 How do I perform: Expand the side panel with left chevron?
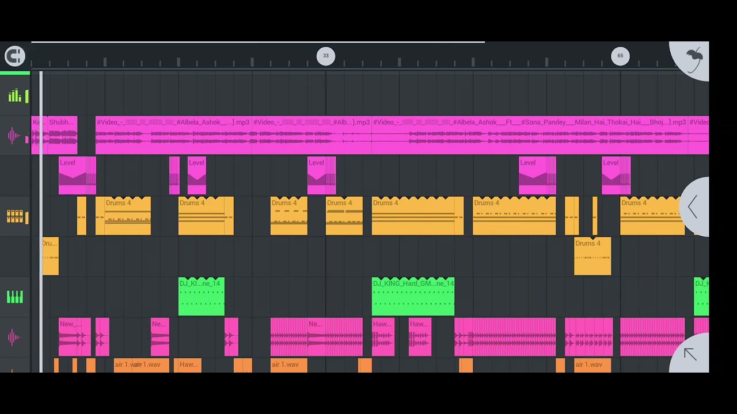(x=693, y=207)
